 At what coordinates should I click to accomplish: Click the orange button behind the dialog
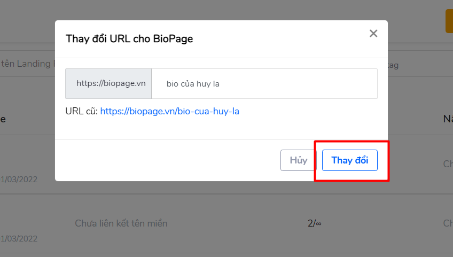(x=449, y=21)
